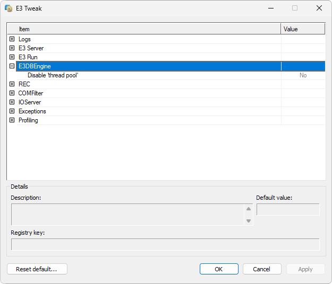Expand the Exceptions node
The width and height of the screenshot is (332, 284).
(12, 111)
